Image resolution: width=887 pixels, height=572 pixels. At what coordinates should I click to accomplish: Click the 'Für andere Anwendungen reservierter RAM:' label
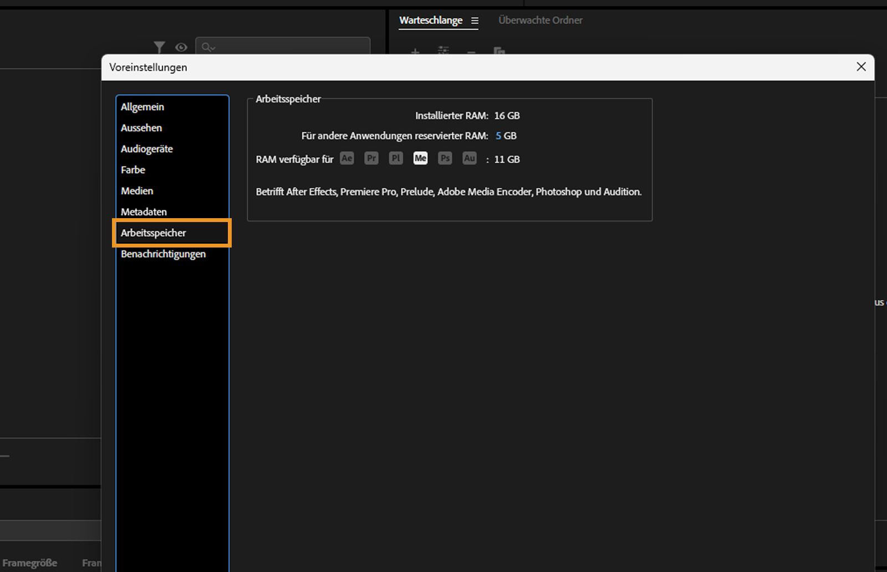coord(395,136)
